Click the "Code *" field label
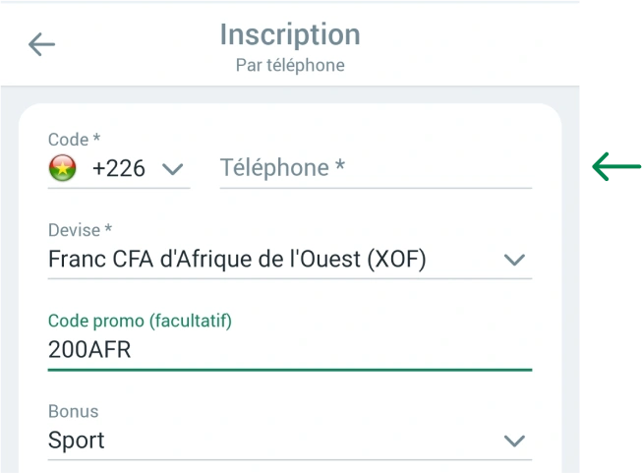 coord(75,141)
